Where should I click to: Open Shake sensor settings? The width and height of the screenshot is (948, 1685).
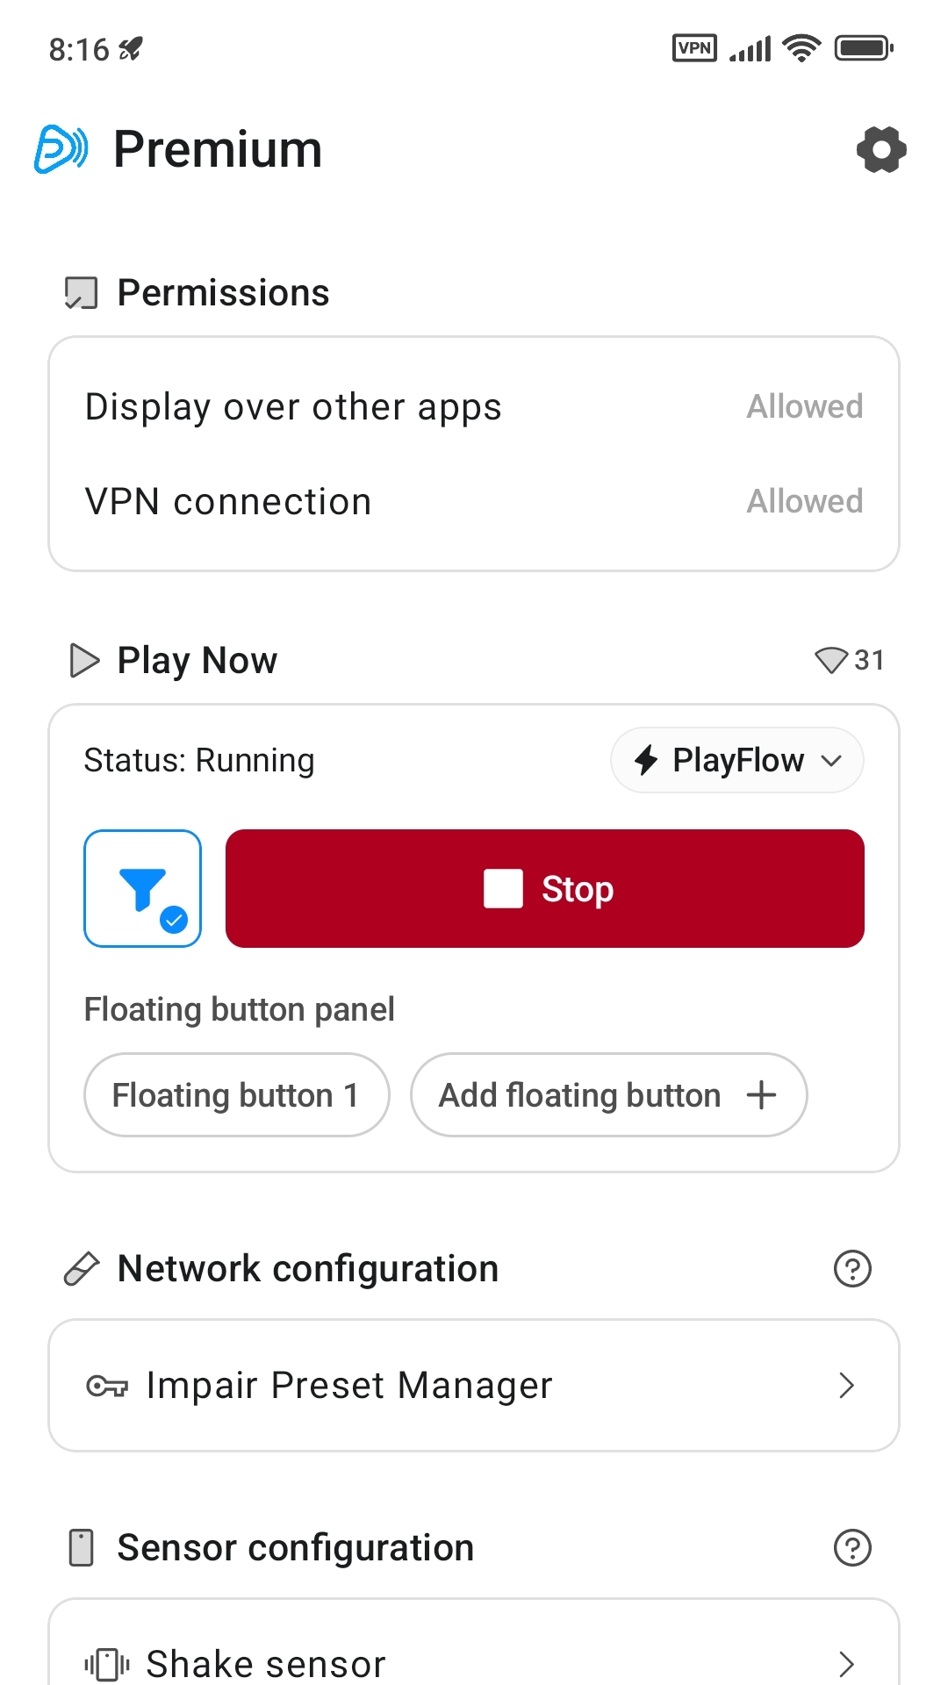pyautogui.click(x=474, y=1662)
